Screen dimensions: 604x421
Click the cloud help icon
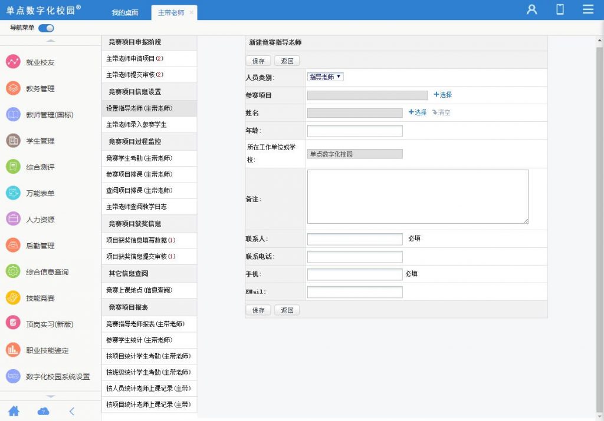(43, 412)
